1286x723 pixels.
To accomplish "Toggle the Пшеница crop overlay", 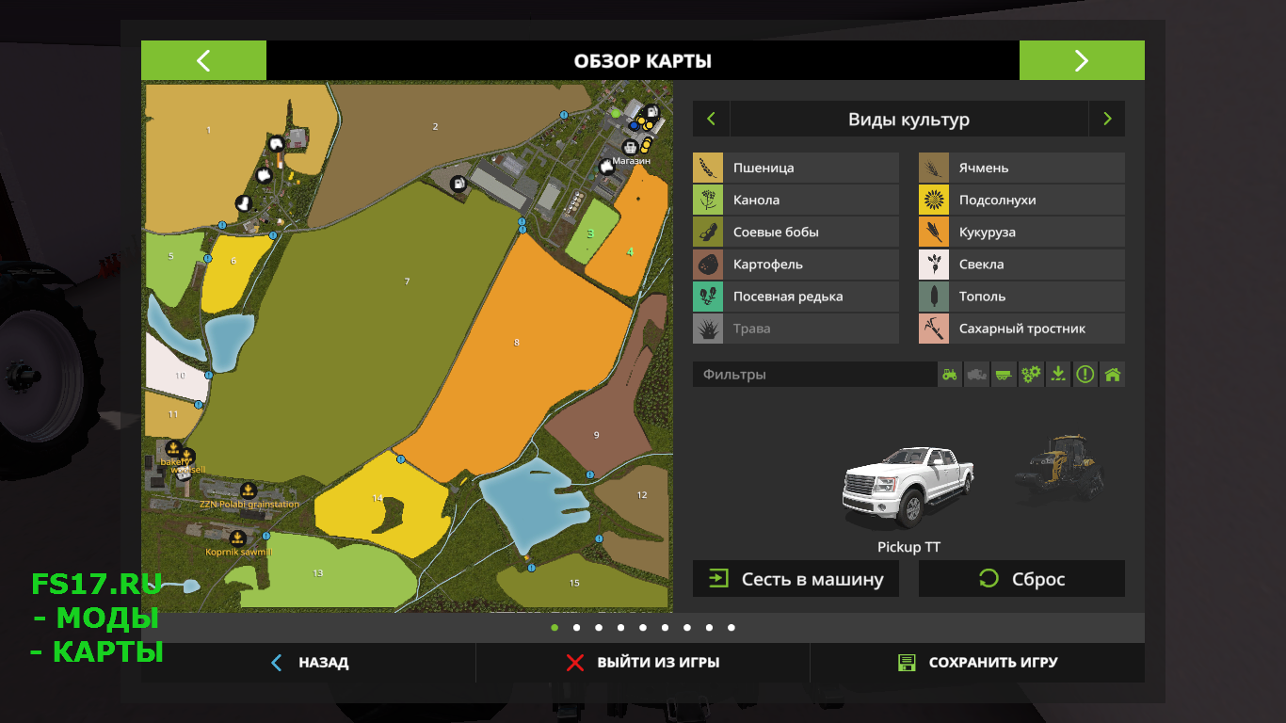I will 796,168.
